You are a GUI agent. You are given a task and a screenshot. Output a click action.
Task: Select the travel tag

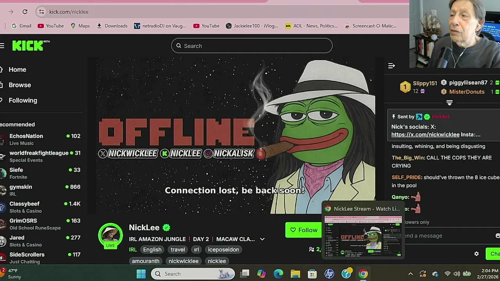[178, 249]
